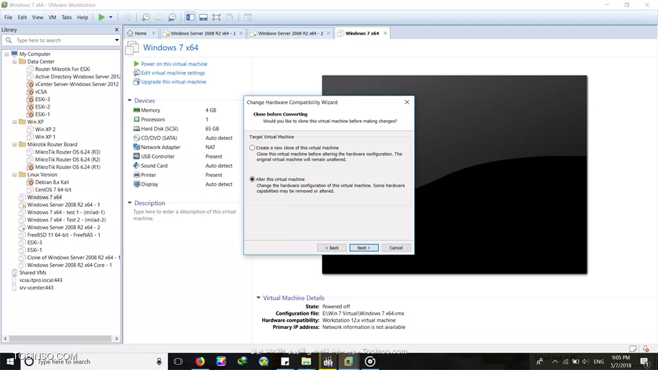Click the Hard Disk (SCSI) device icon
This screenshot has height=370, width=658.
click(x=136, y=128)
